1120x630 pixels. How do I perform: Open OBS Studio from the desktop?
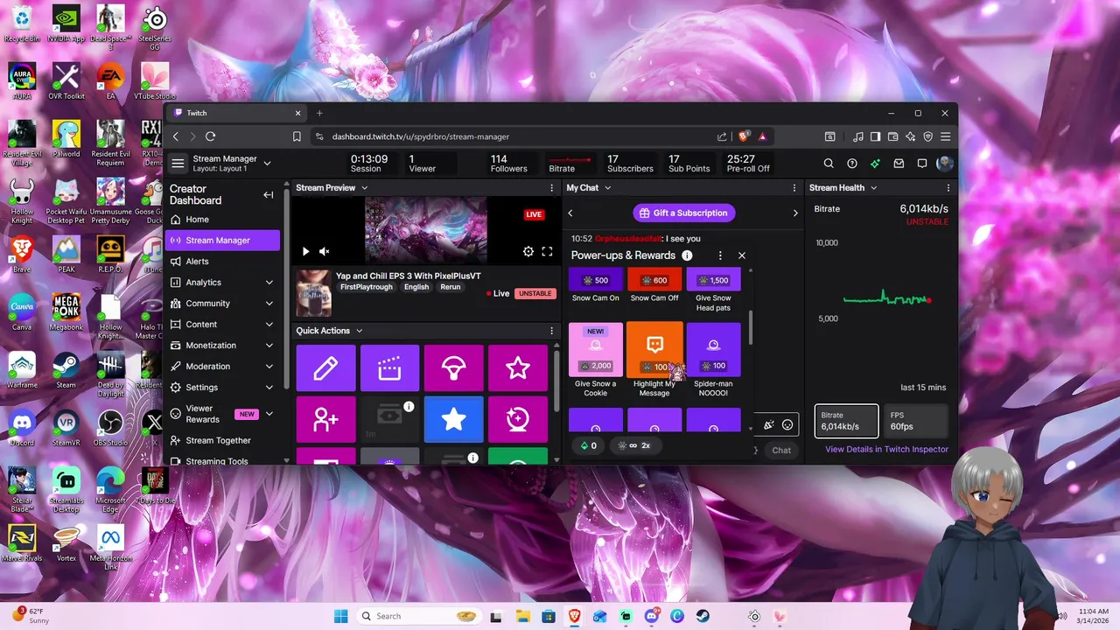(110, 429)
